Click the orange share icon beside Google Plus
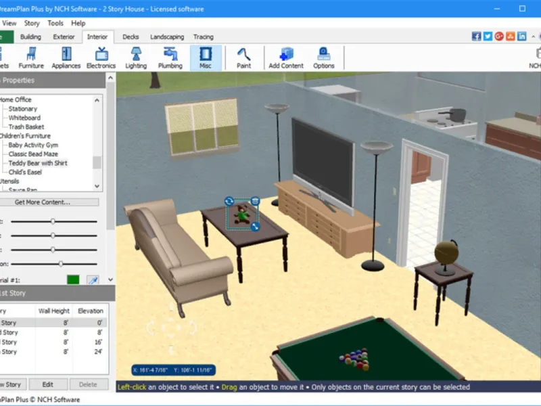541x406 pixels. tap(511, 37)
